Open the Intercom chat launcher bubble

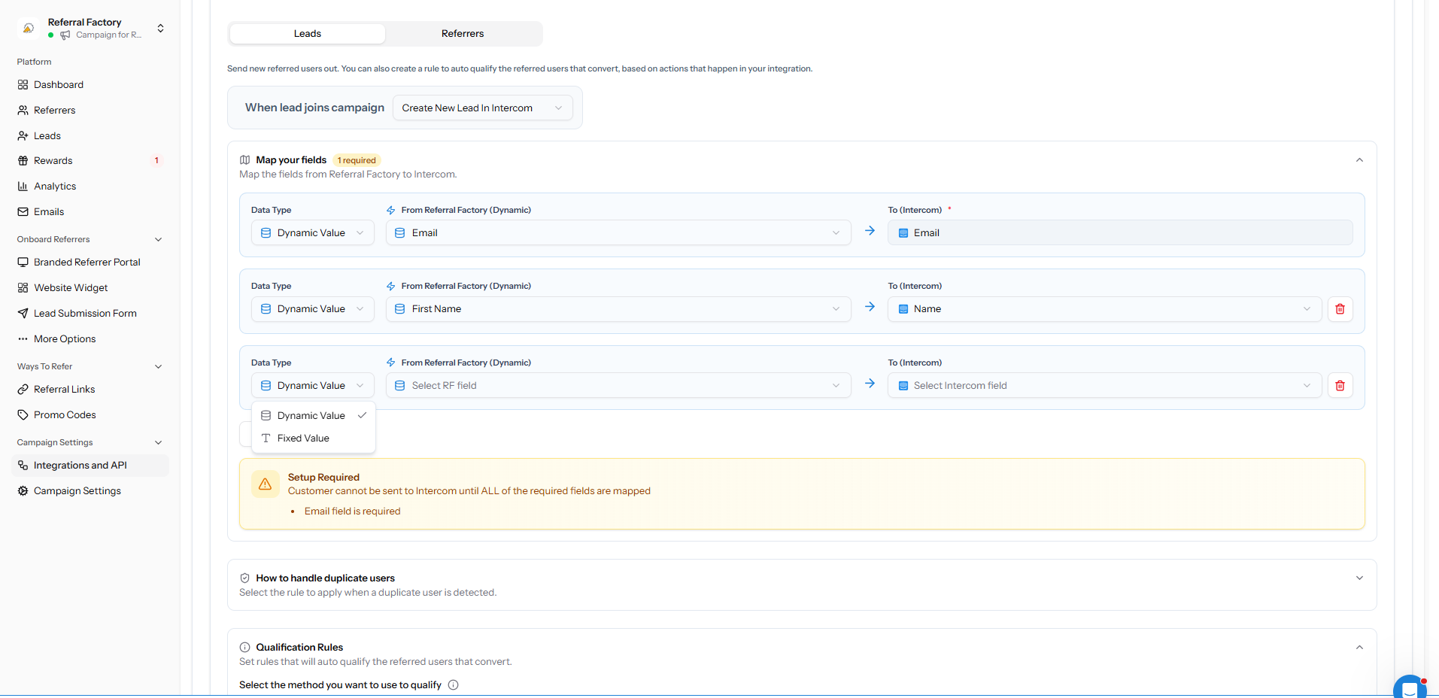click(1410, 687)
